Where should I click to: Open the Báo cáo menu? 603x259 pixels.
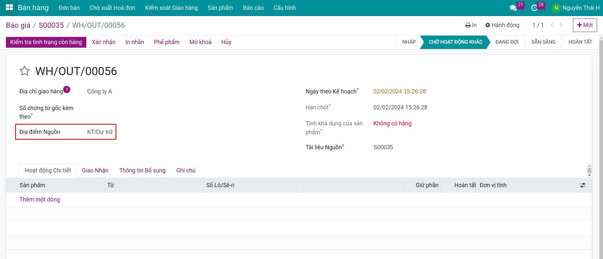(253, 8)
